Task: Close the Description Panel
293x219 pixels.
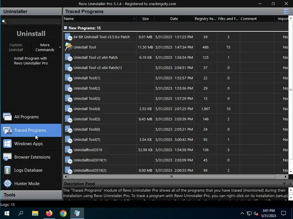Action: pos(290,184)
